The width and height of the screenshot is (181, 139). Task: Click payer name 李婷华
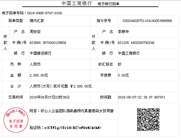pyautogui.click(x=123, y=31)
